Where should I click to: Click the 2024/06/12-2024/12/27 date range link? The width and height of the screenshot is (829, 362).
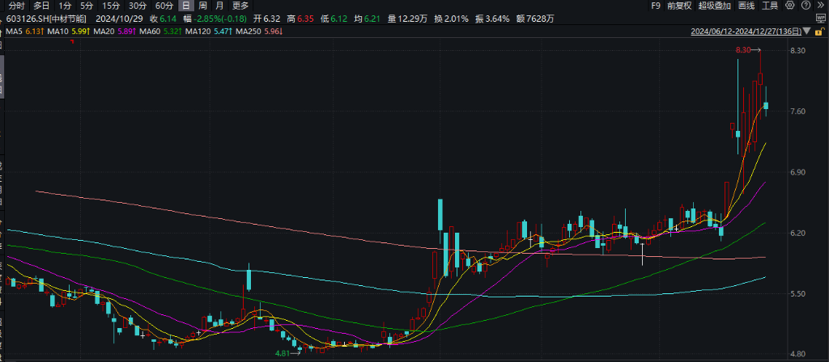tap(746, 32)
